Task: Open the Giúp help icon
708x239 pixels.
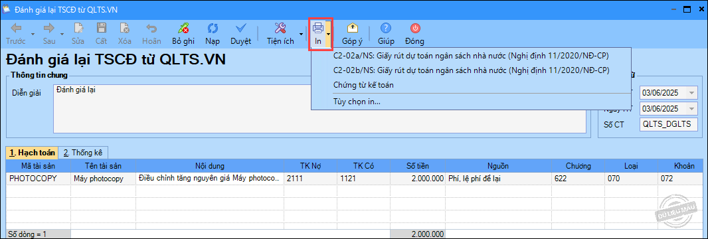Action: click(x=386, y=29)
